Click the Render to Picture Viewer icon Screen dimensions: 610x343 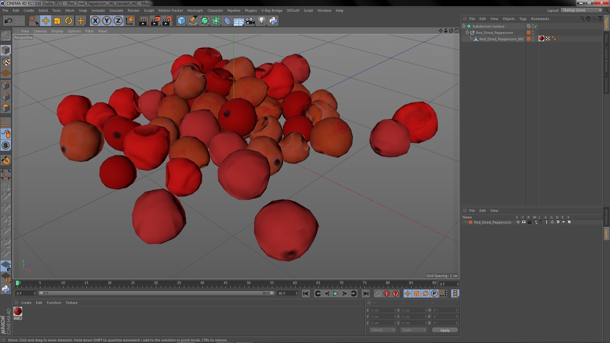tap(155, 21)
